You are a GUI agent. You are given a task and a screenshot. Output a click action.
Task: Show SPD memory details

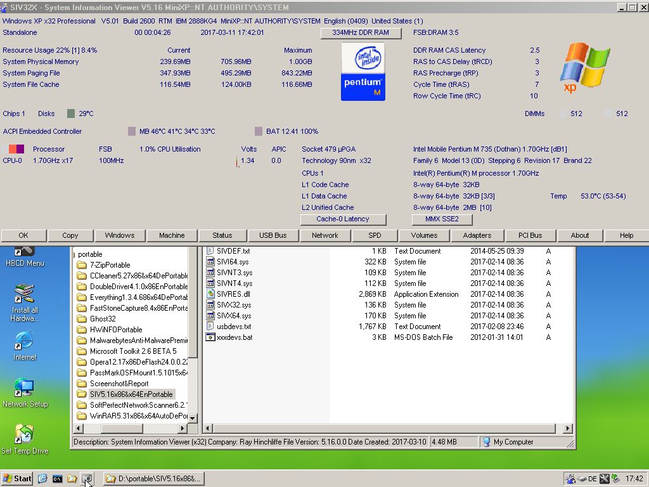click(375, 235)
